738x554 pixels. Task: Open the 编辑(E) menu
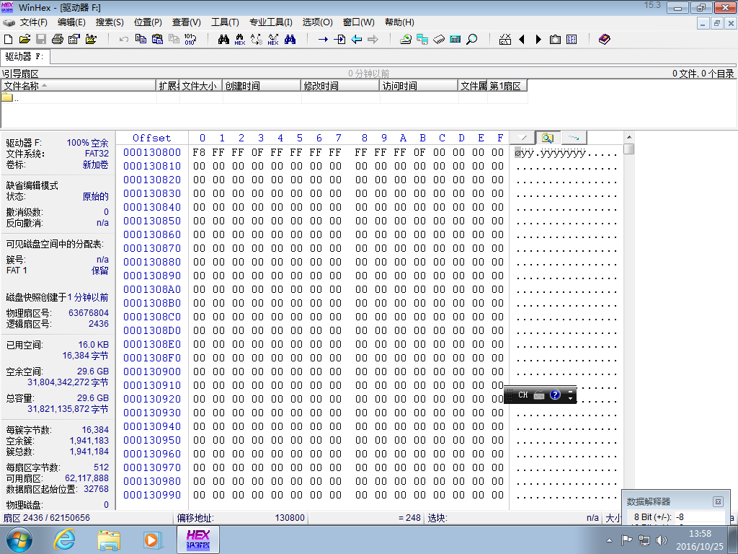[x=71, y=22]
